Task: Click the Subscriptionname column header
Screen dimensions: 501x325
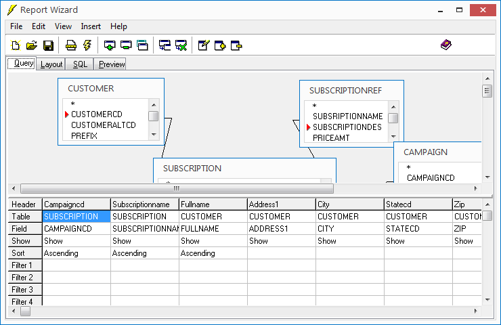Action: pyautogui.click(x=145, y=204)
